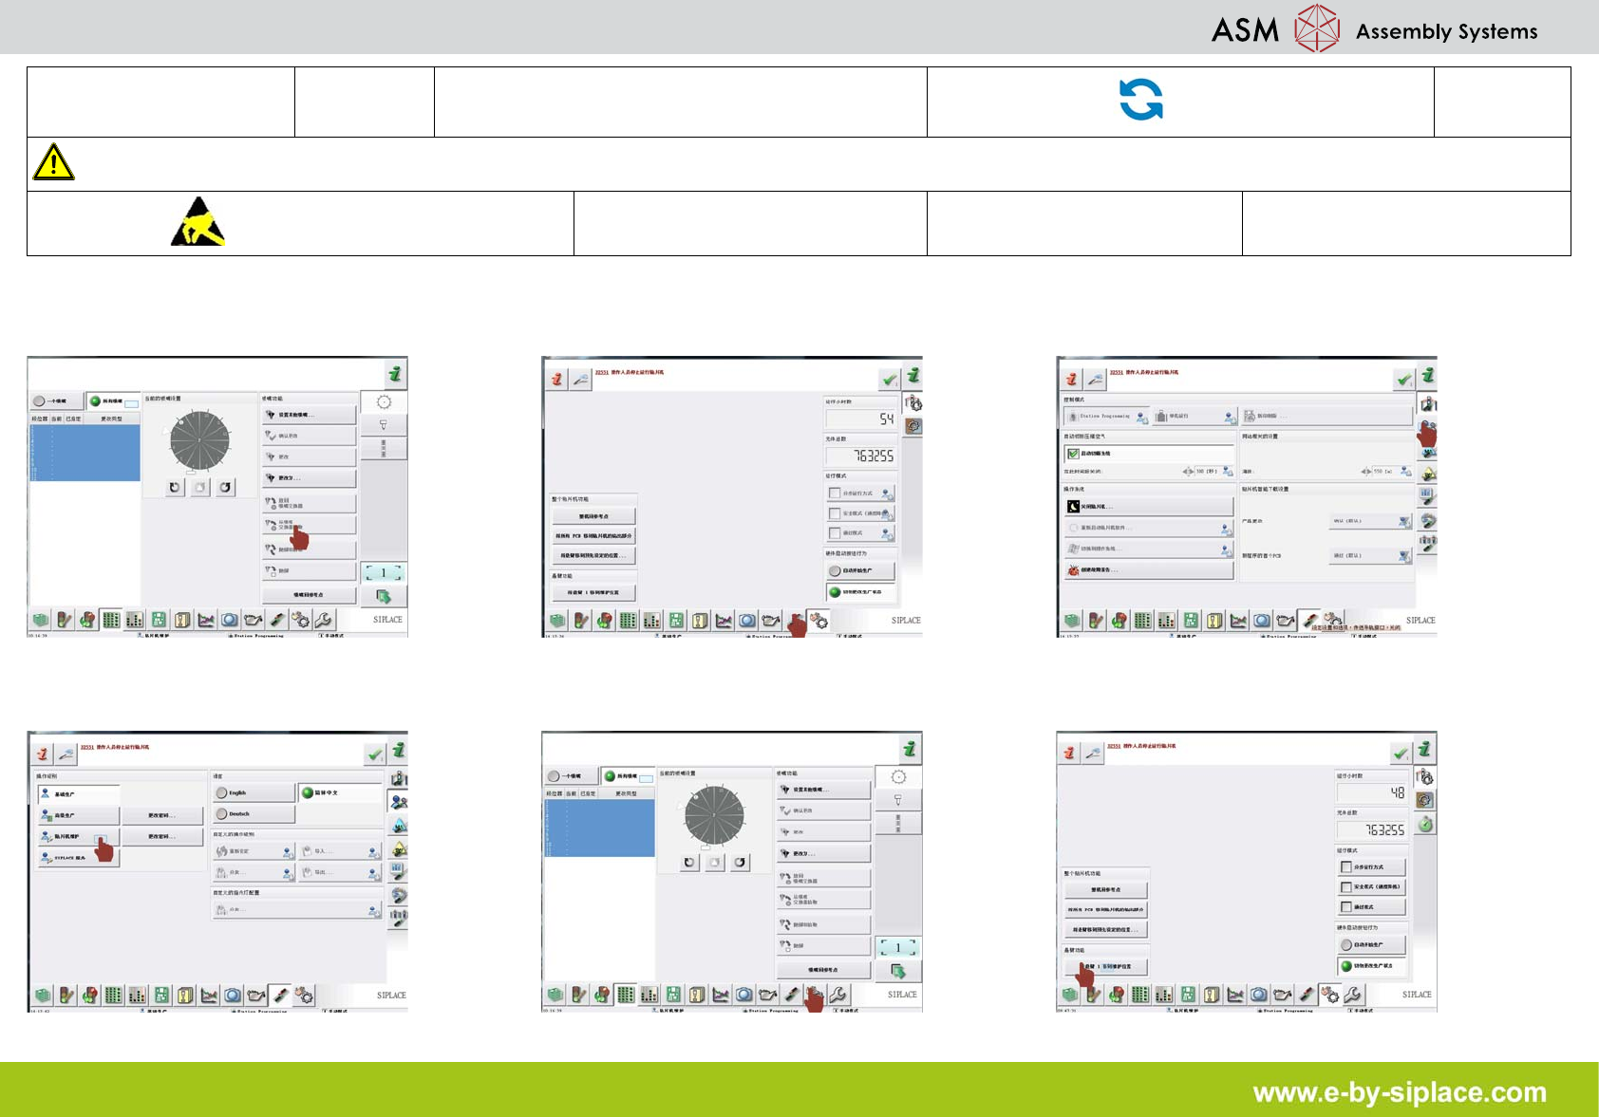Click the nozzle dial in top-left nozzle screenshot

(199, 440)
